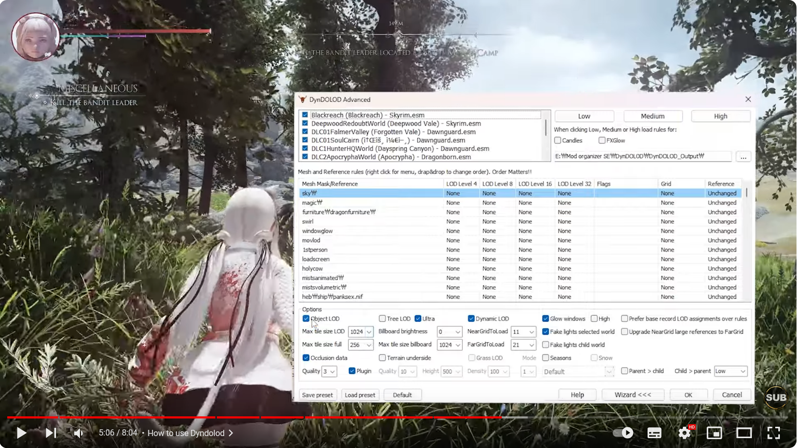
Task: Click the SUB channel watermark
Action: (x=776, y=398)
